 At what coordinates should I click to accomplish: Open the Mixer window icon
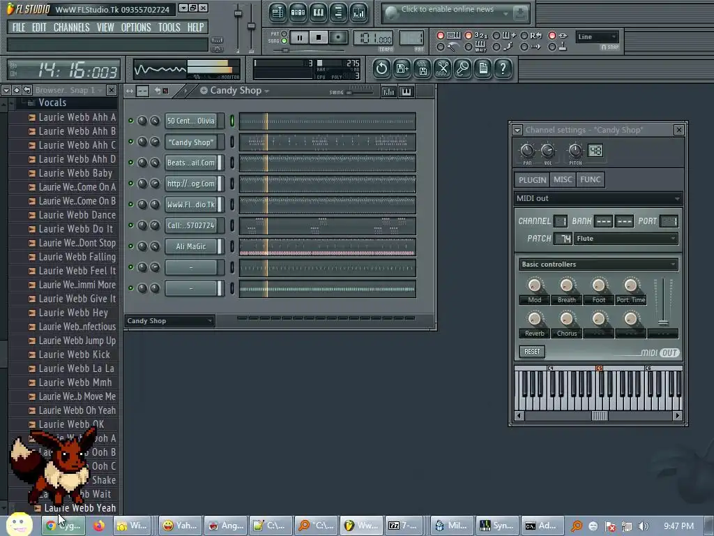click(359, 13)
